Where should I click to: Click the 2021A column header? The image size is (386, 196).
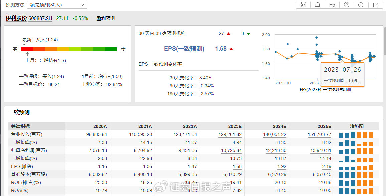[x=145, y=127]
